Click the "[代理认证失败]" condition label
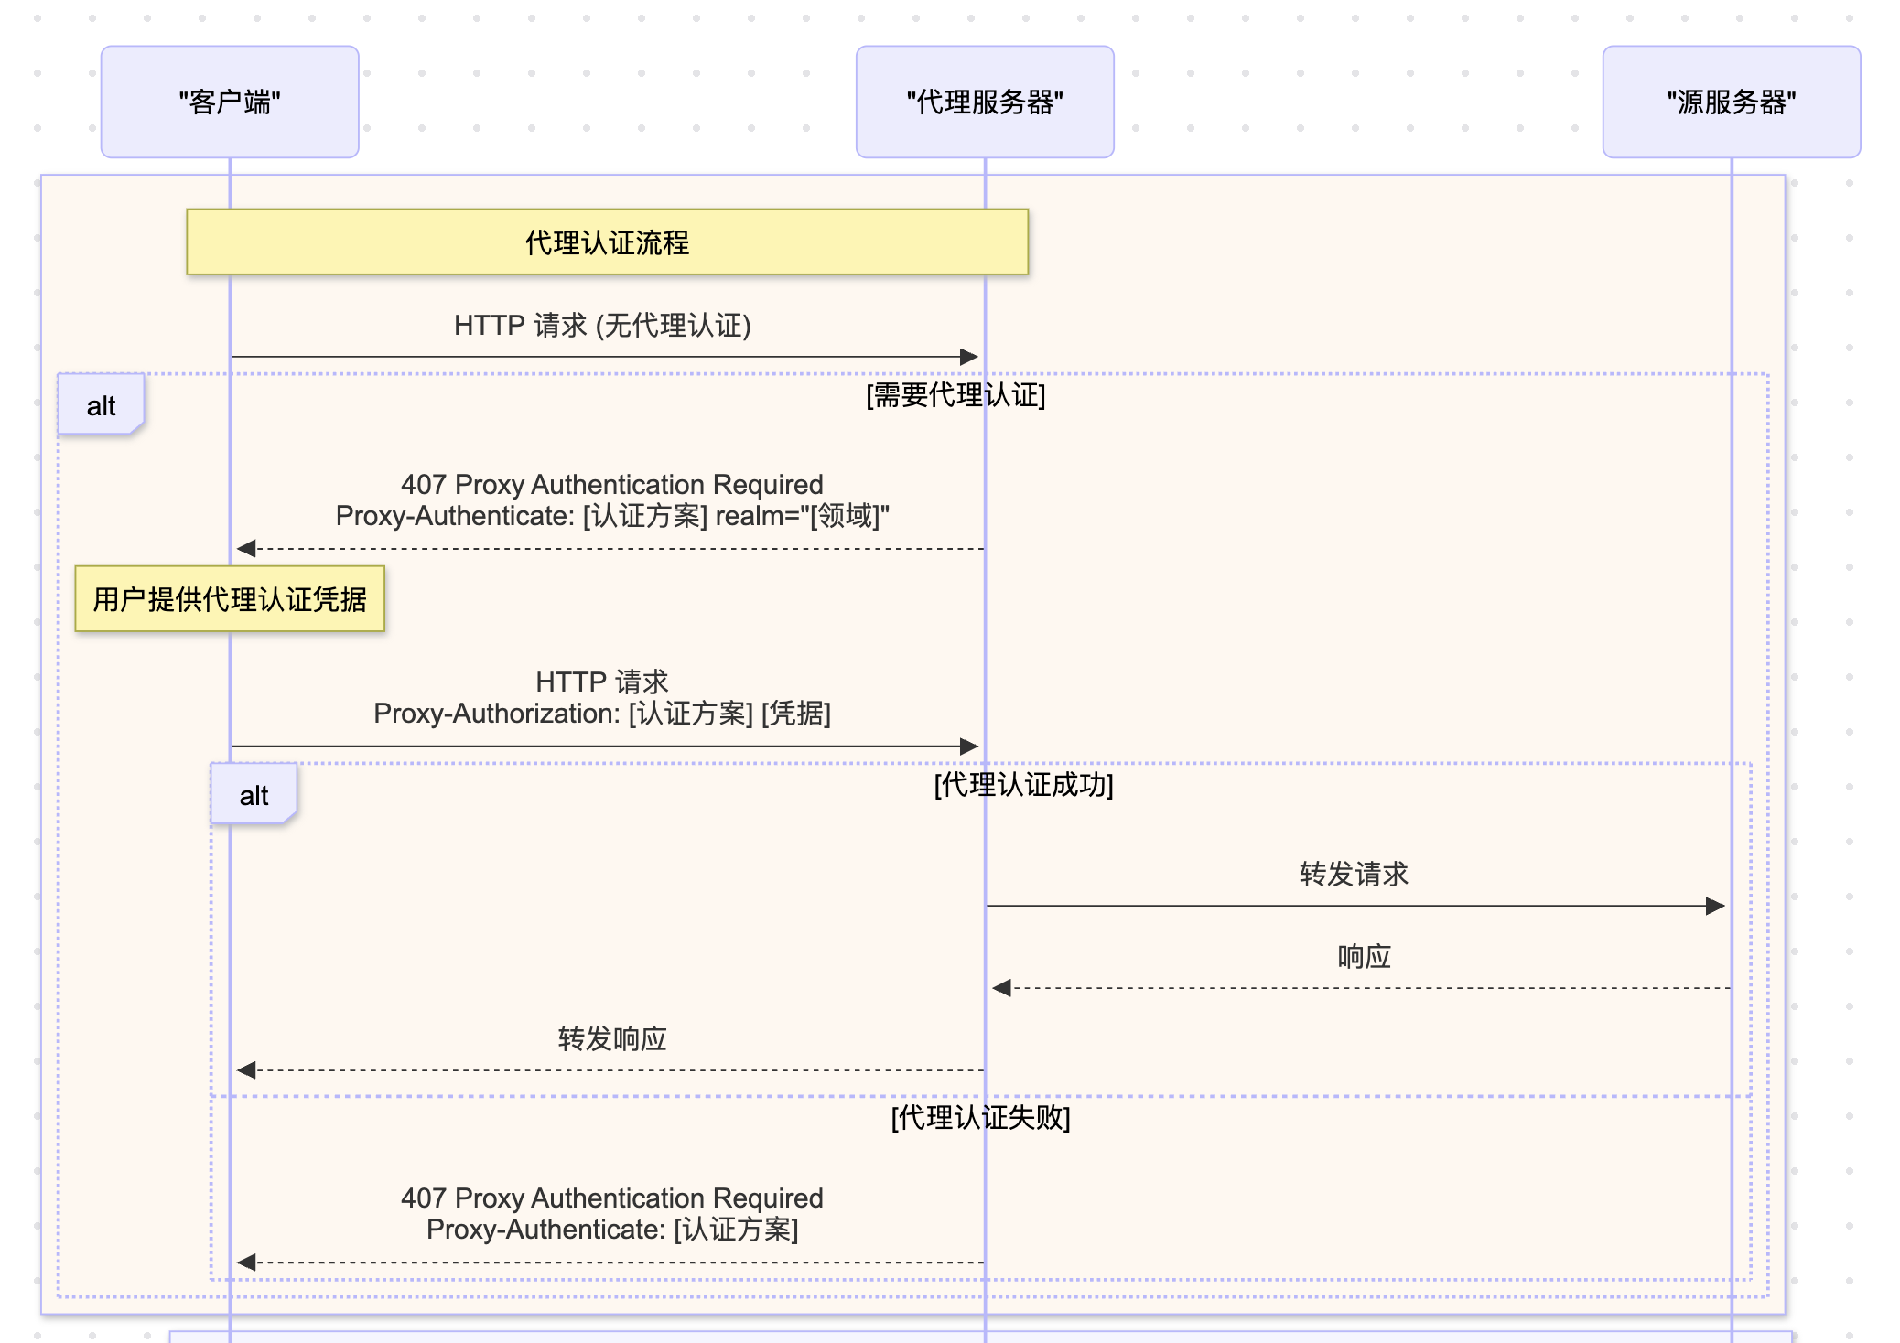The height and width of the screenshot is (1343, 1900). point(980,1117)
